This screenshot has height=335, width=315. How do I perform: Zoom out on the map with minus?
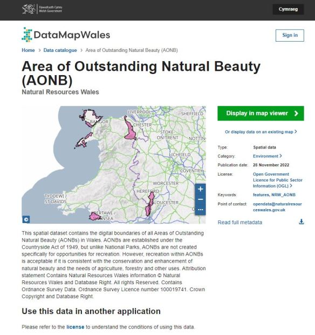pos(200,199)
